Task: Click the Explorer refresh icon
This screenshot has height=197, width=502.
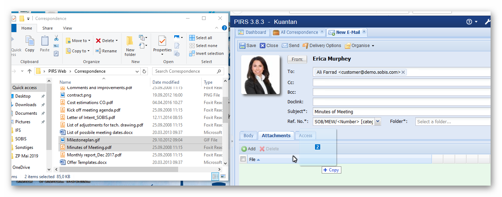Action: click(144, 71)
